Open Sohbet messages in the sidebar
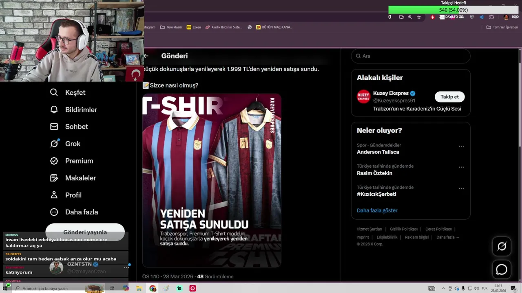The height and width of the screenshot is (293, 522). tap(69, 127)
